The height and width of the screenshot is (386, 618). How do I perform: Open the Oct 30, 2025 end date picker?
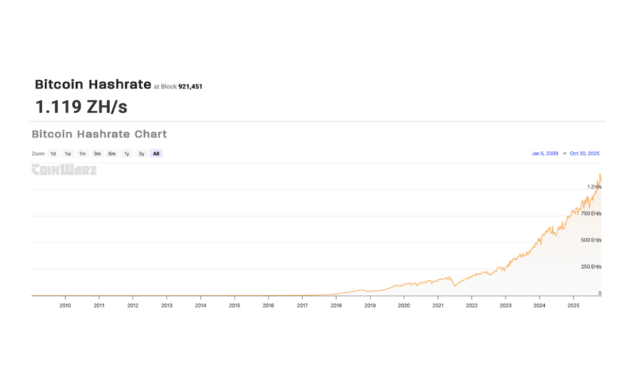point(585,153)
